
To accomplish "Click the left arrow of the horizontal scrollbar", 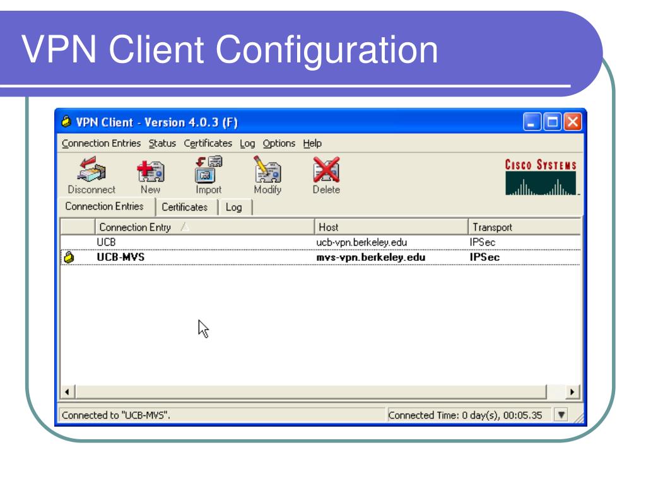I will 67,392.
